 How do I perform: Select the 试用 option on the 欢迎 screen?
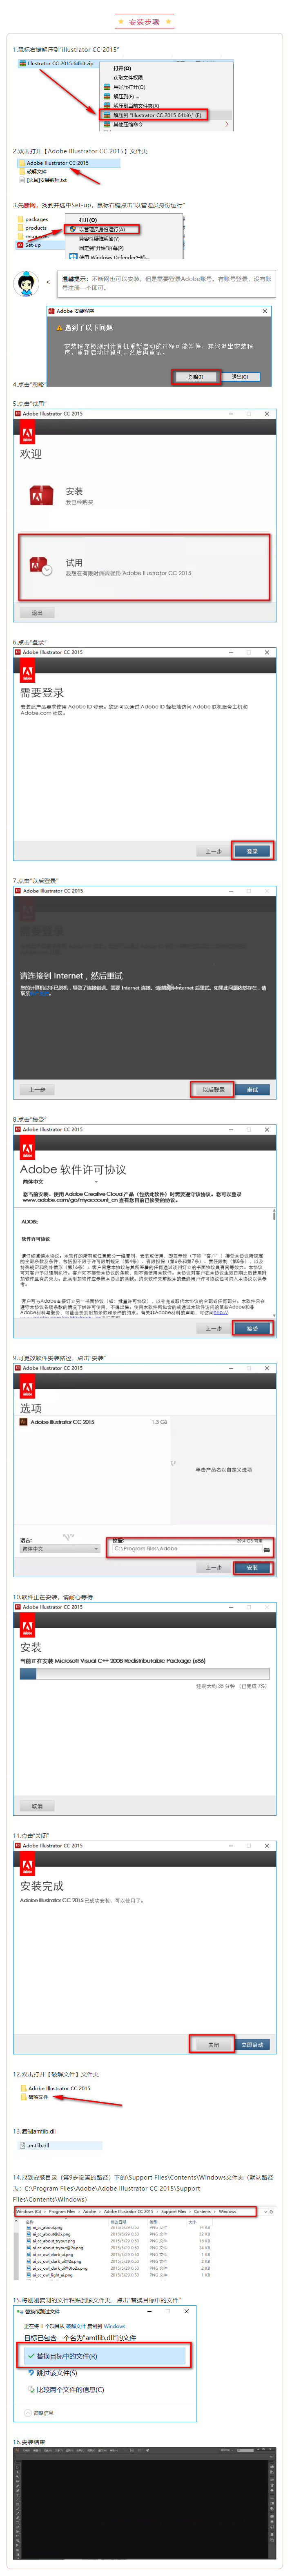(x=145, y=567)
